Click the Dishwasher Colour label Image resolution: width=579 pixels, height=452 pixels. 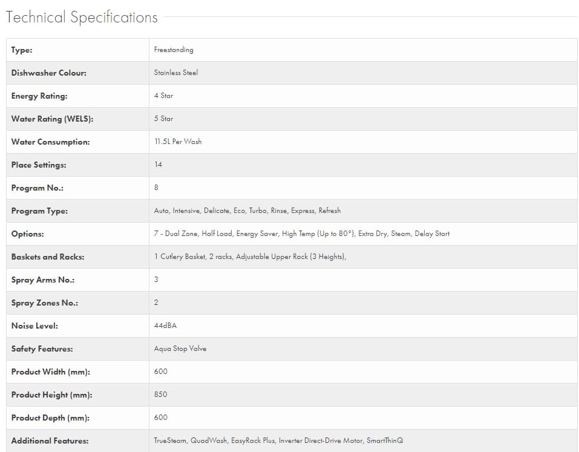coord(48,73)
